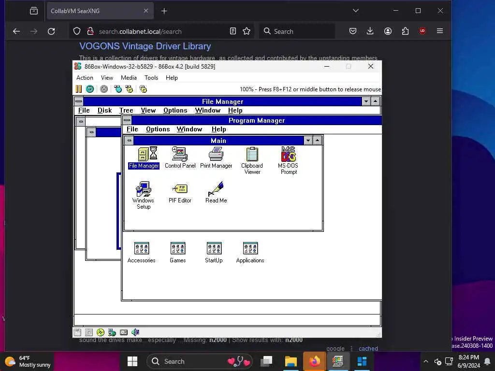Select the Applications program group
Image resolution: width=495 pixels, height=371 pixels.
tap(250, 252)
